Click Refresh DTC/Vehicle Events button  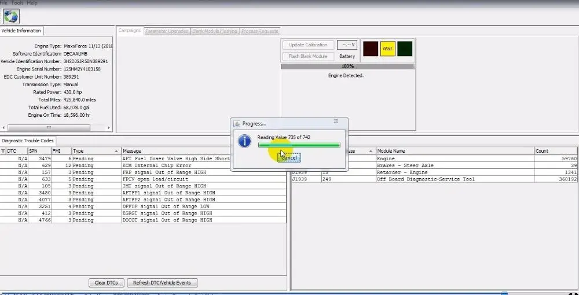click(x=162, y=283)
